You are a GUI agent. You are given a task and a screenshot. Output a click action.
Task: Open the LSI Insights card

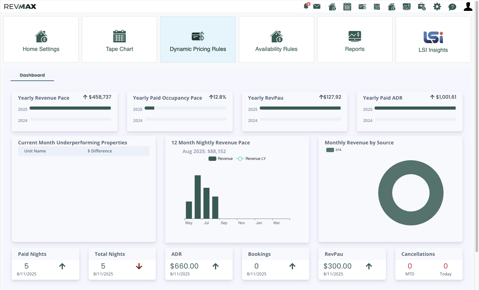[433, 39]
